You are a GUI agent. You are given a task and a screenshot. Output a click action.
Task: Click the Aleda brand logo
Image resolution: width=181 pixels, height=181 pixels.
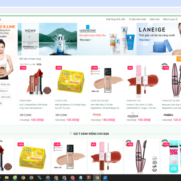(x=168, y=115)
